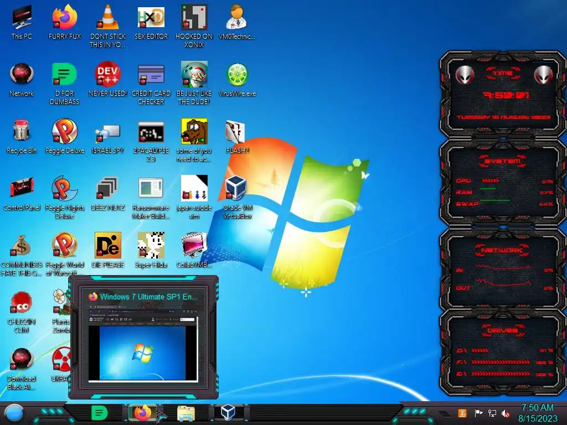Open the Control Panel icon

[x=22, y=188]
